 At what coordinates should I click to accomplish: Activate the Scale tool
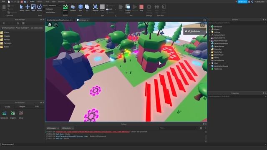(33, 8)
